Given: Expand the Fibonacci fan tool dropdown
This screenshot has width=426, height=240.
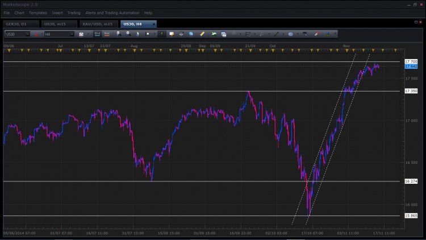Looking at the screenshot, I should pyautogui.click(x=240, y=34).
